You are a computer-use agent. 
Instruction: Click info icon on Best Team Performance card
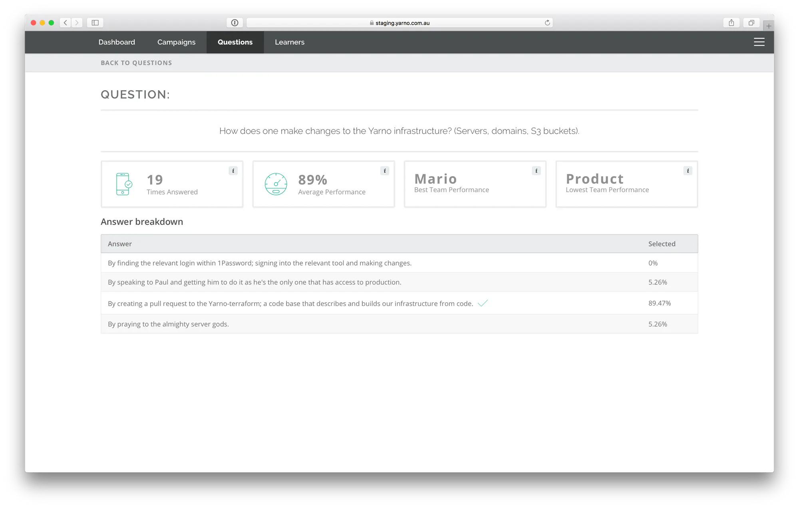(536, 171)
